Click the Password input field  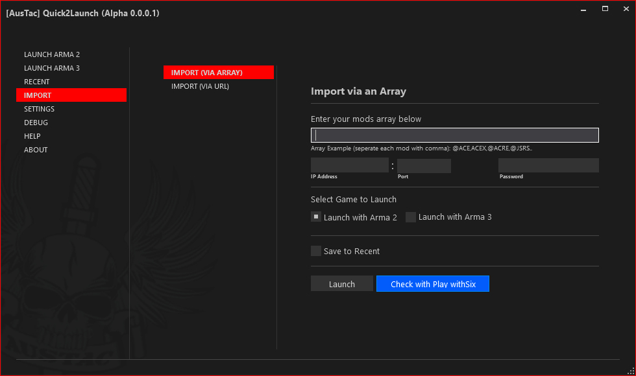click(548, 165)
